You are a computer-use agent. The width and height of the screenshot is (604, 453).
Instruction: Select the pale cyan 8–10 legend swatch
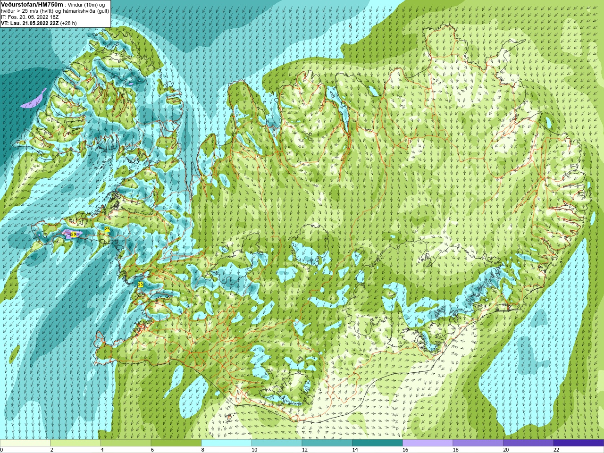[x=226, y=443]
